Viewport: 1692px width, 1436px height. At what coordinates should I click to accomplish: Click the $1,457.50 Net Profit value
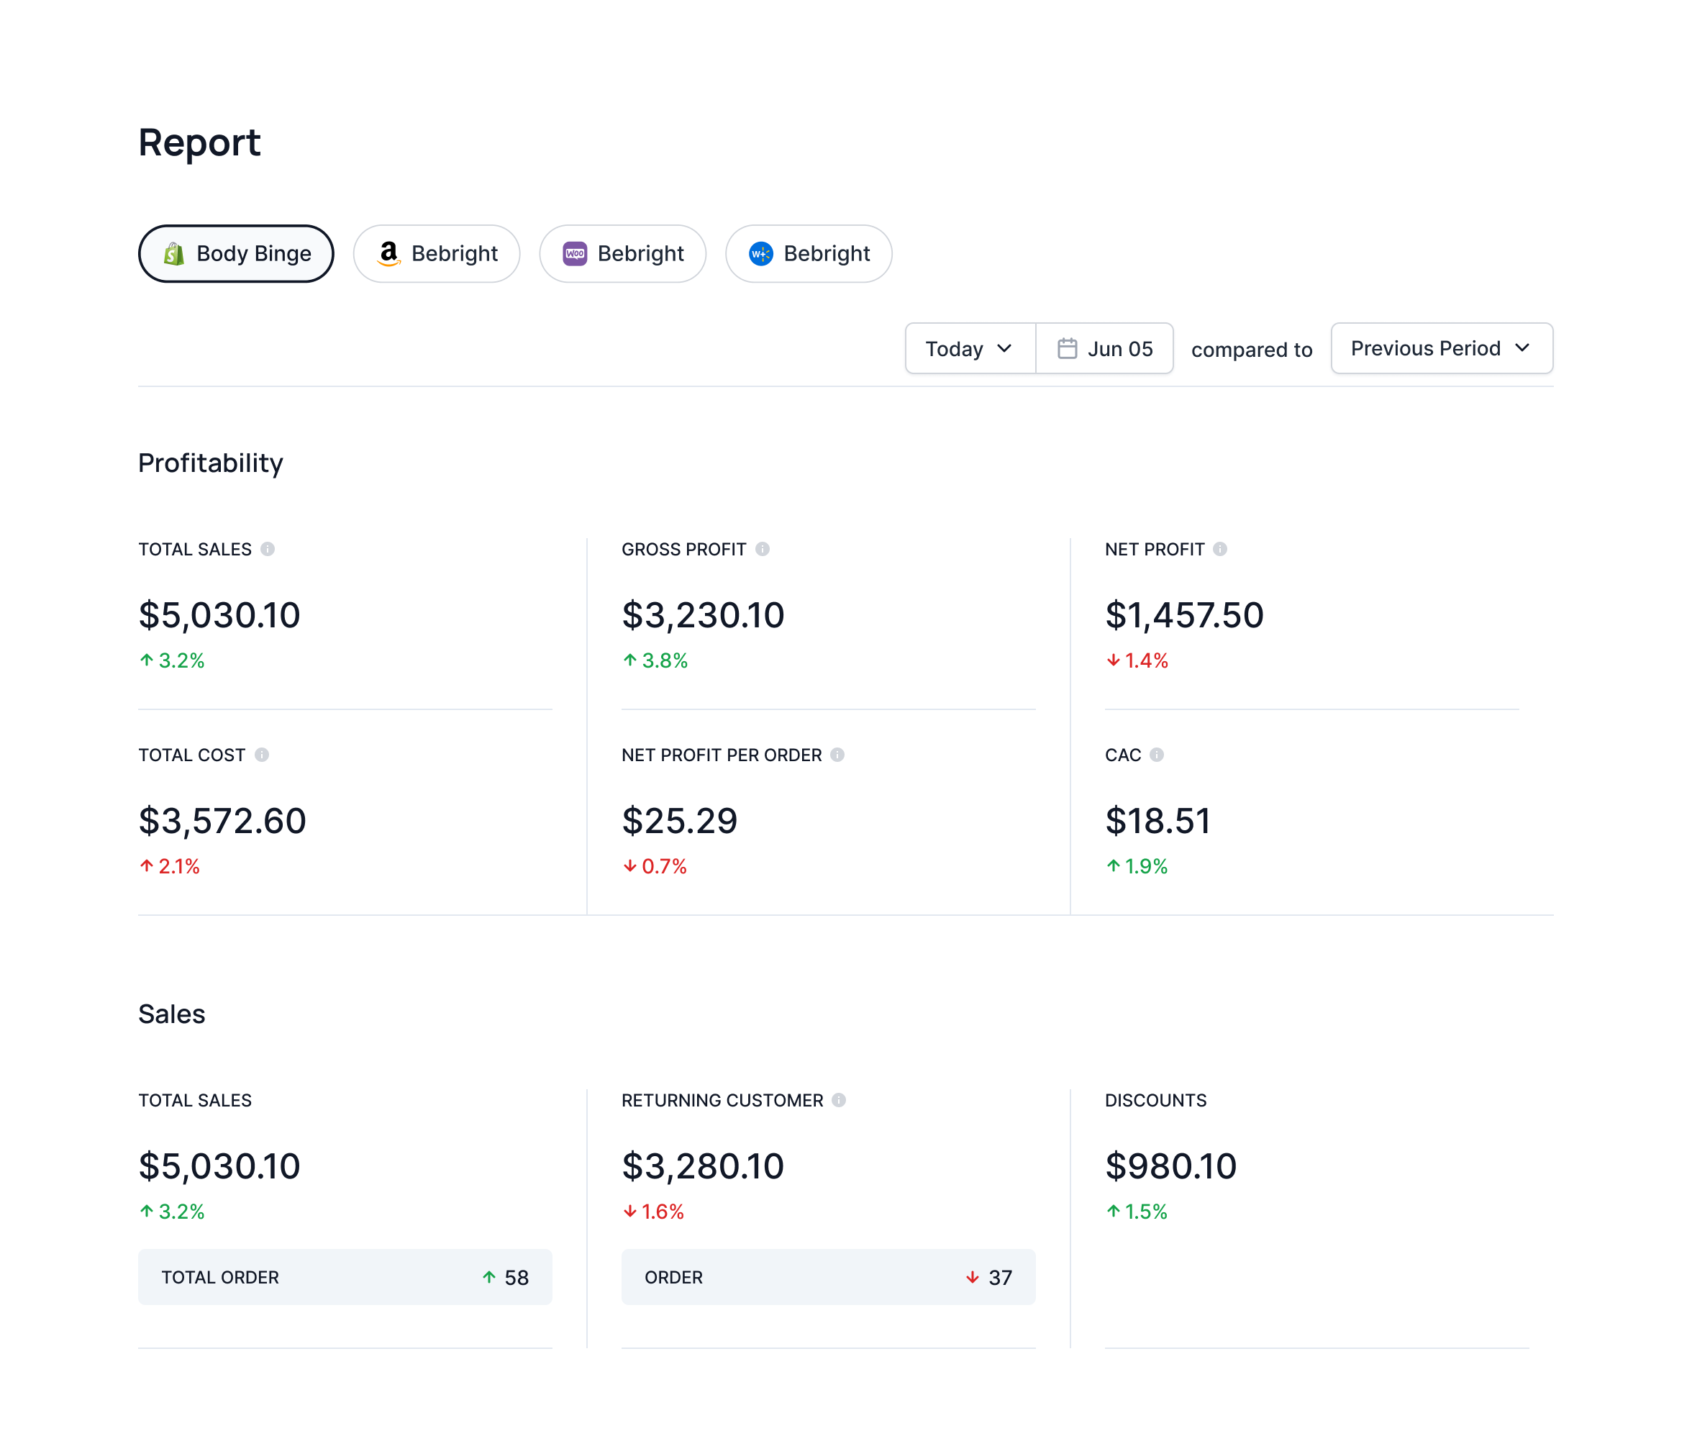[1183, 615]
